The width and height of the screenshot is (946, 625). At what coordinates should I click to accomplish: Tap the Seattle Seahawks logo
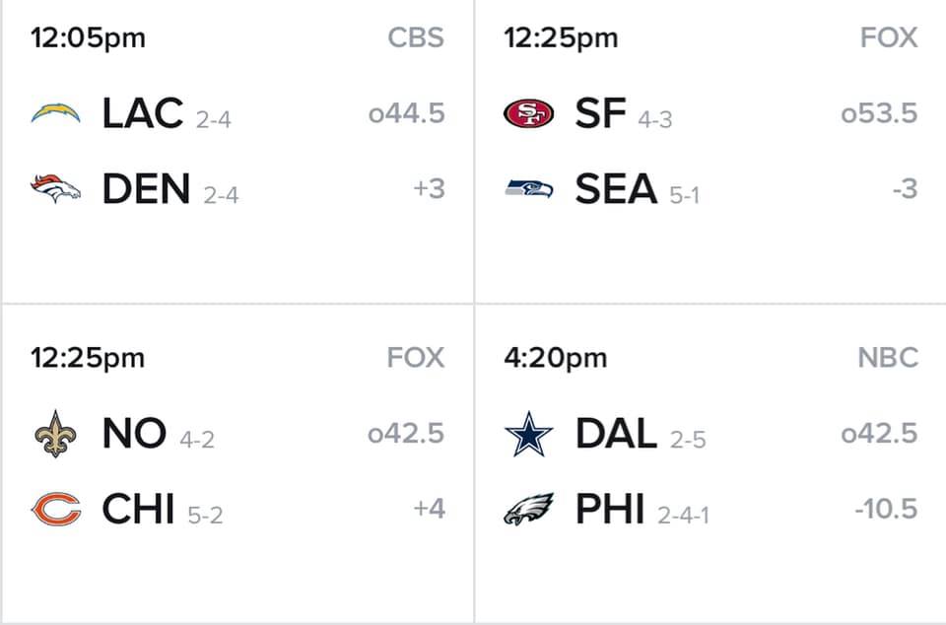[528, 188]
